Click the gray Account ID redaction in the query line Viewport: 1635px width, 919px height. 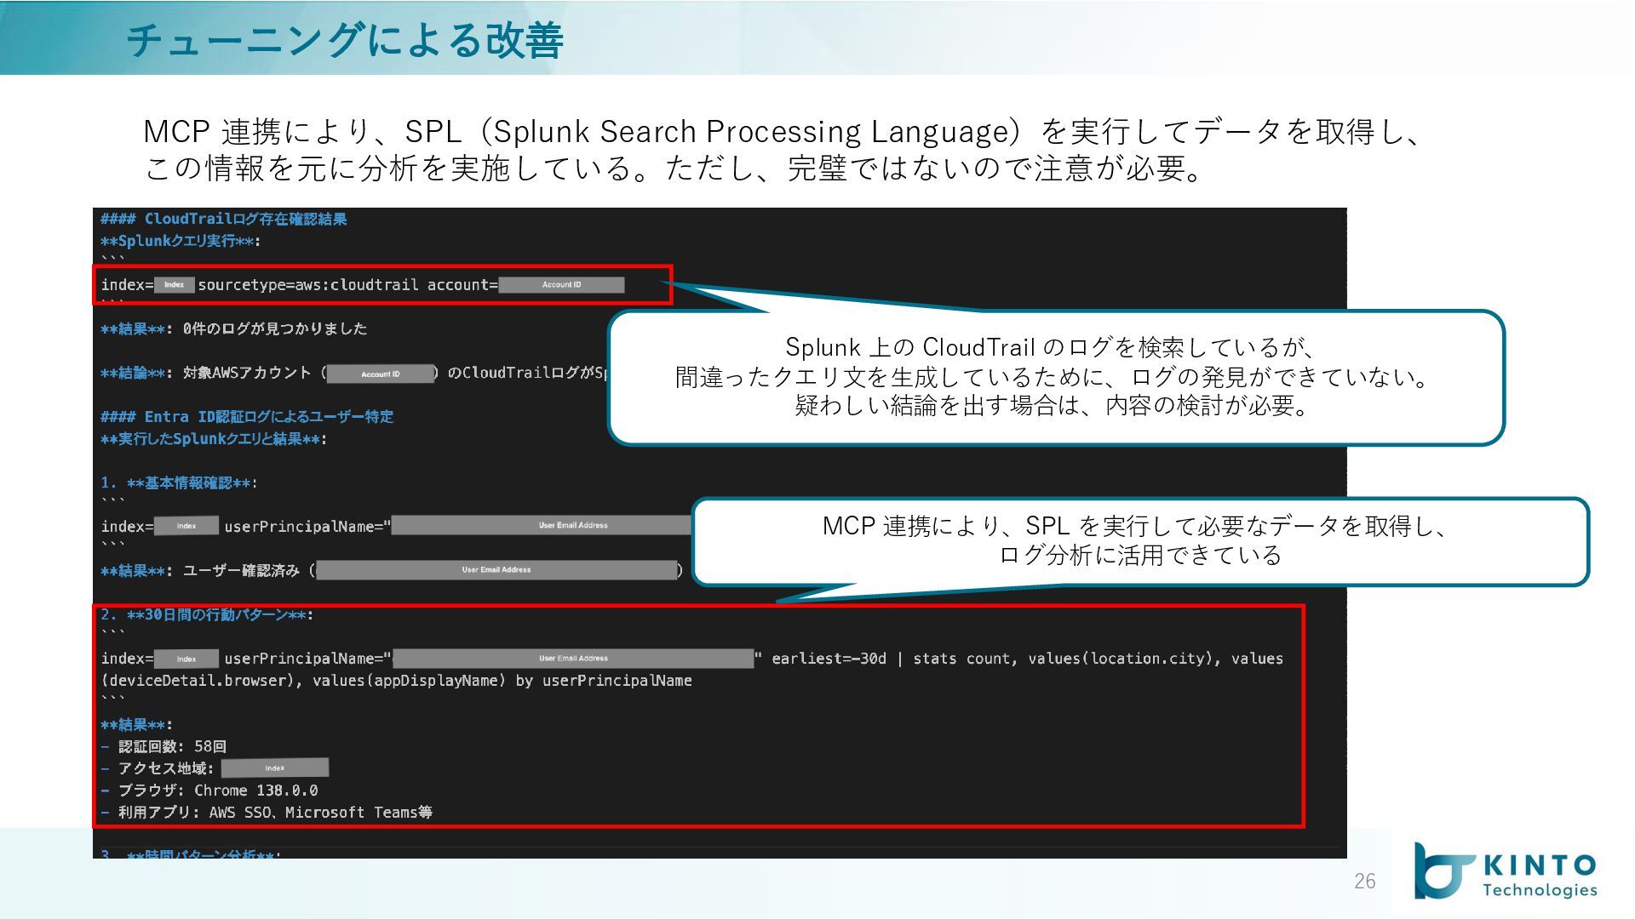pyautogui.click(x=561, y=285)
